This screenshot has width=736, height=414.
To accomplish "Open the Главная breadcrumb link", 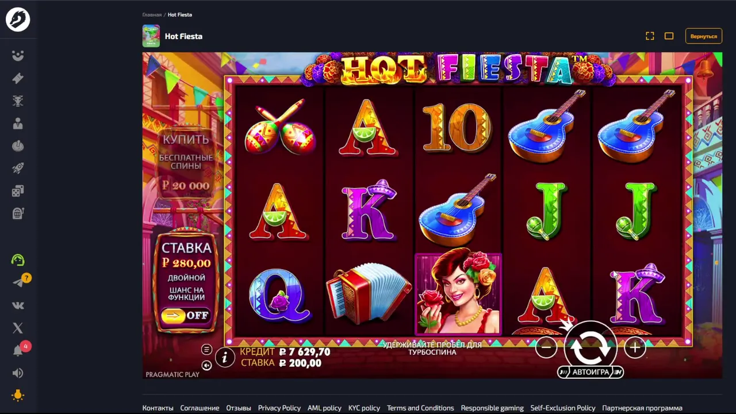I will [x=152, y=14].
